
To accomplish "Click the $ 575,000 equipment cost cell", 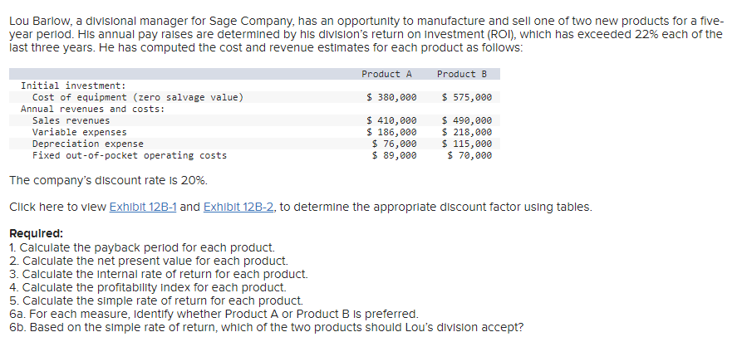I will (467, 97).
